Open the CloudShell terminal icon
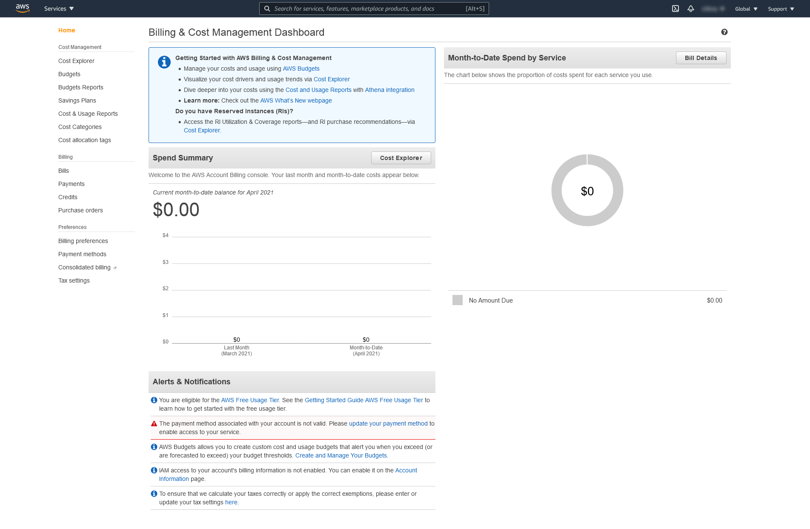Screen dimensions: 810x529 (x=675, y=9)
